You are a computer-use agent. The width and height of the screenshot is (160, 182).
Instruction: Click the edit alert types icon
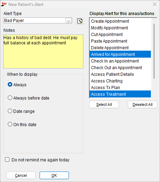tap(80, 21)
